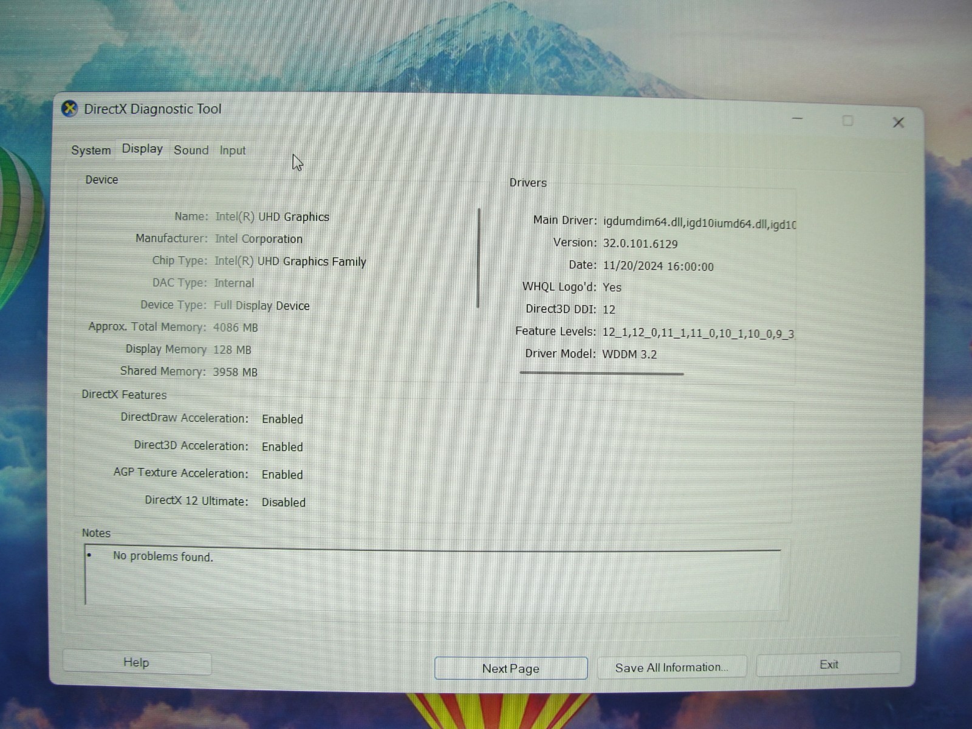Click Direct3D Acceleration 'Enabled' value
The image size is (972, 729).
pyautogui.click(x=282, y=447)
